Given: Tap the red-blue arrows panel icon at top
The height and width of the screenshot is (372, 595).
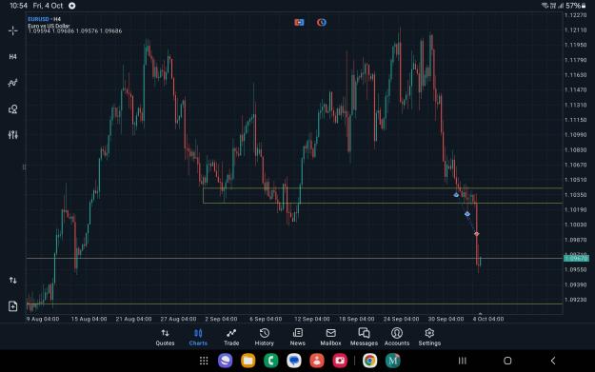Looking at the screenshot, I should tap(299, 23).
